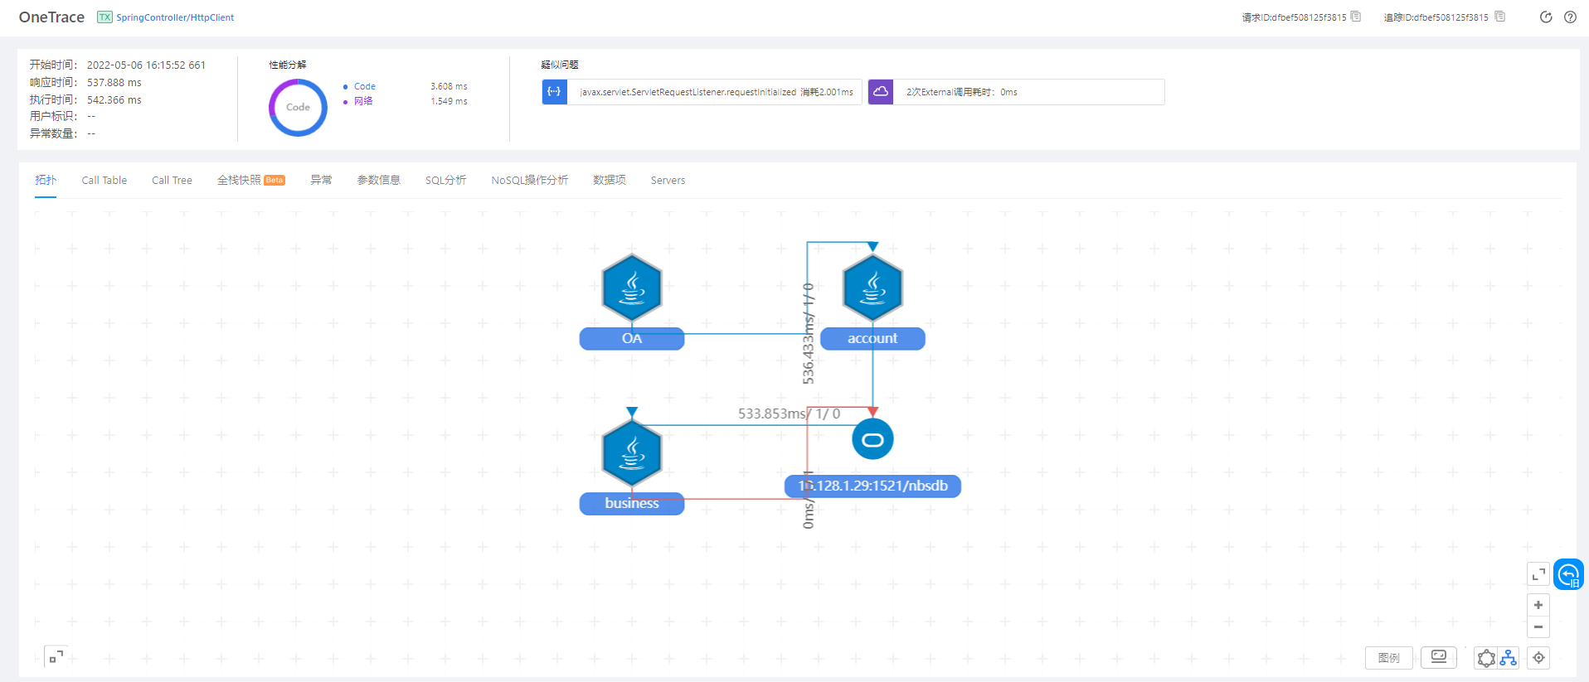The height and width of the screenshot is (682, 1589).
Task: Expand topology to fullscreen
Action: [x=1538, y=574]
